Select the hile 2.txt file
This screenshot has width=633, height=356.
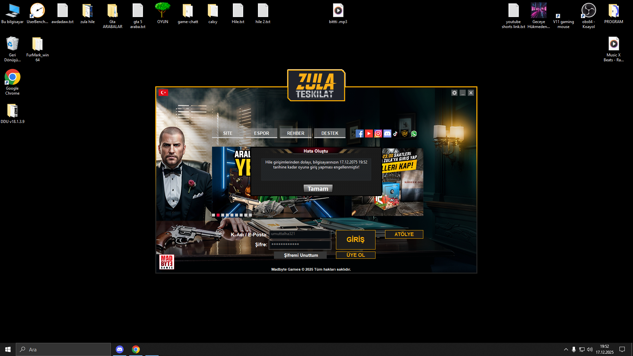(263, 14)
